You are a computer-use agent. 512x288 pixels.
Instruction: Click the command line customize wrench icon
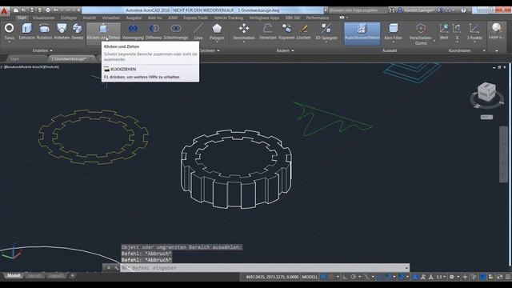[116, 268]
